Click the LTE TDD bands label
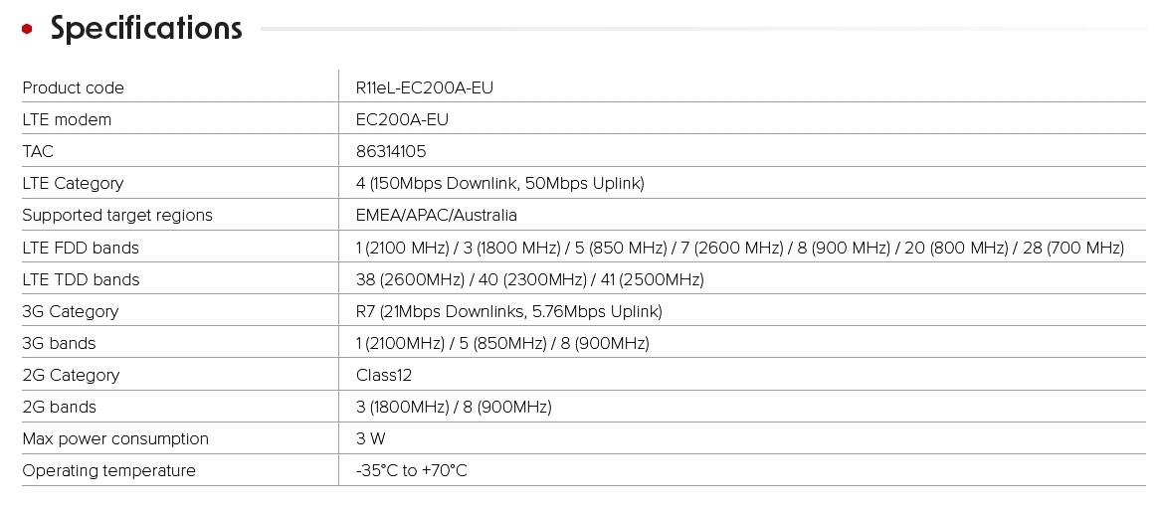This screenshot has width=1161, height=508. point(81,279)
